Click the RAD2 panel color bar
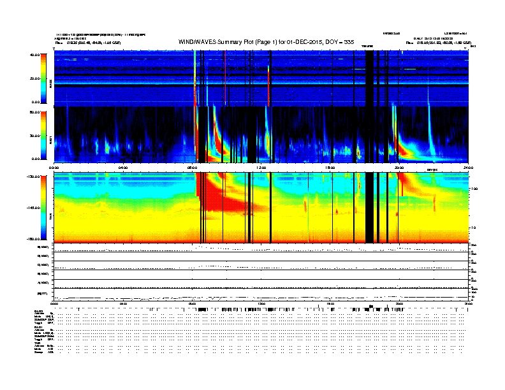This screenshot has height=390, width=505. coord(43,78)
